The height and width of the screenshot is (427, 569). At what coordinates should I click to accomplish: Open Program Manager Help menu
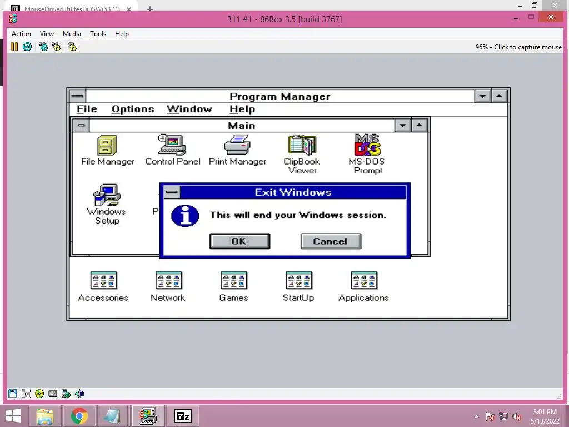[242, 109]
